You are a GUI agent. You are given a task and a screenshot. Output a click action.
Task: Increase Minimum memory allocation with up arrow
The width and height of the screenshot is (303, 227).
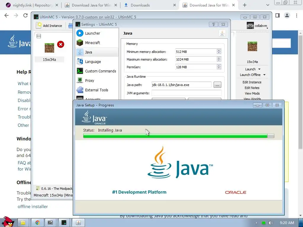coord(219,50)
